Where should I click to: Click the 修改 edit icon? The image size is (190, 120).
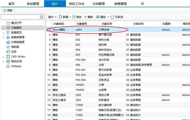(74, 17)
